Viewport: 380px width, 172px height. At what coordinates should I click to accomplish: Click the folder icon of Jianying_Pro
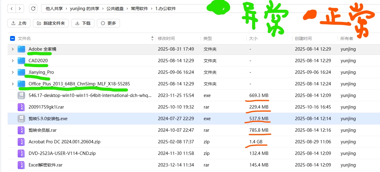click(x=21, y=72)
